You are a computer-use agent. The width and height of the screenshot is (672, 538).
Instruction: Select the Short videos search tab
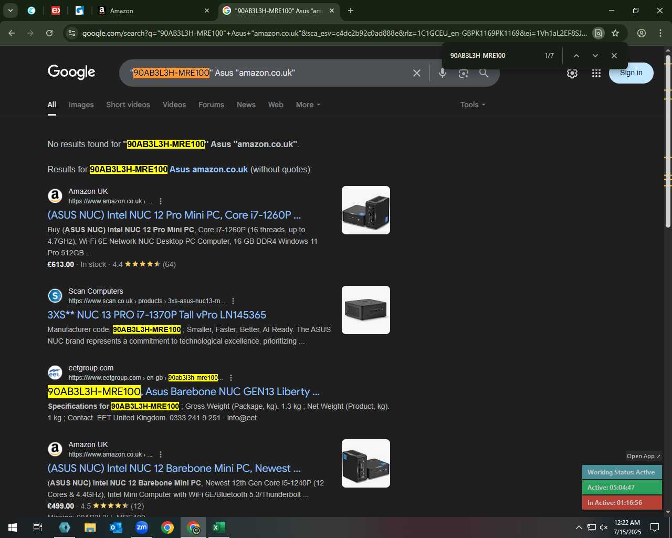pyautogui.click(x=128, y=105)
